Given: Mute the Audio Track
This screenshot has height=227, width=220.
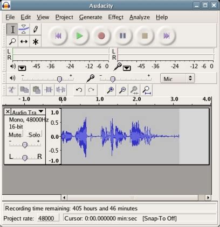Looking at the screenshot, I should pos(15,134).
